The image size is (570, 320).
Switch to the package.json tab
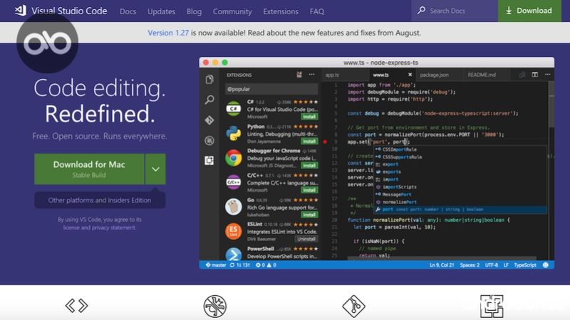click(x=439, y=75)
